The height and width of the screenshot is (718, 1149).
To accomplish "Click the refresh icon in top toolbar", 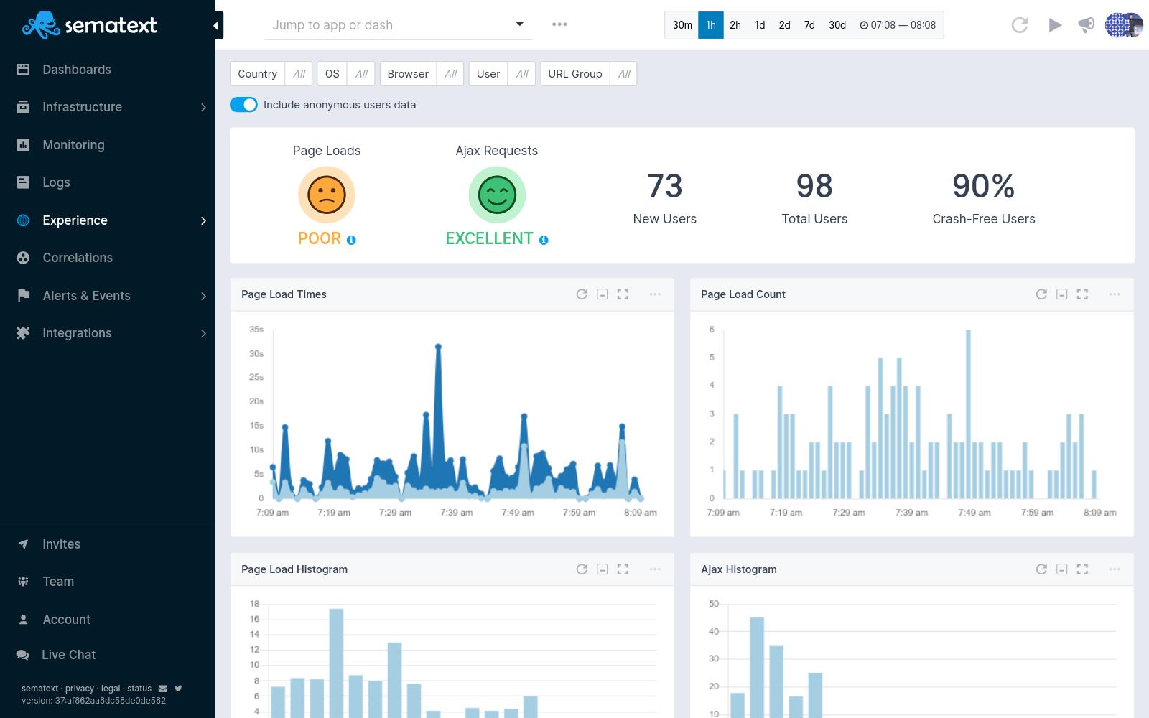I will tap(1019, 25).
